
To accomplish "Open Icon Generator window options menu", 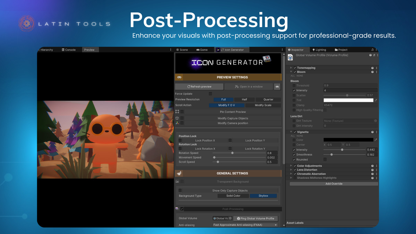I will coord(282,50).
